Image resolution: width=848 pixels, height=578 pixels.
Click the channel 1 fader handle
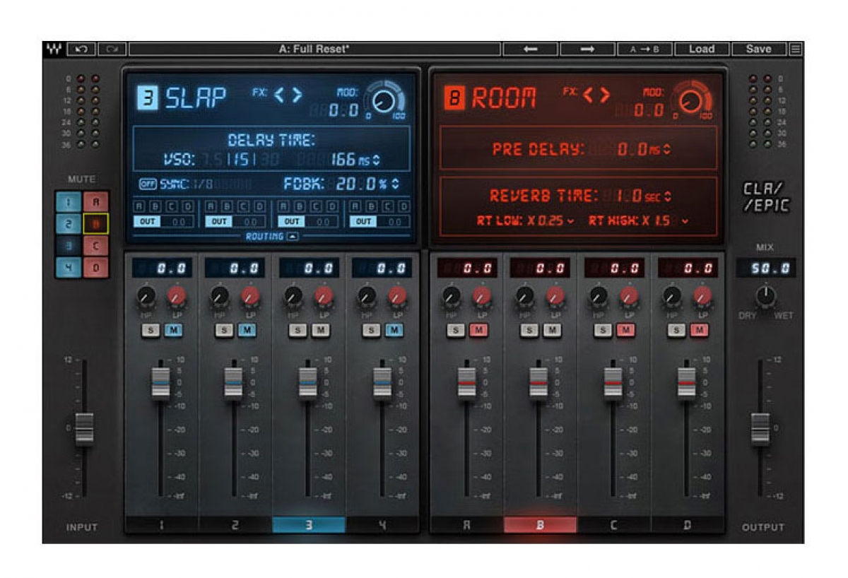161,384
